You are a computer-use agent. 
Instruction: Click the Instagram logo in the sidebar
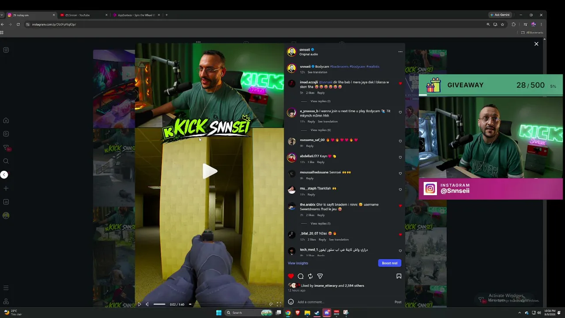(x=6, y=50)
